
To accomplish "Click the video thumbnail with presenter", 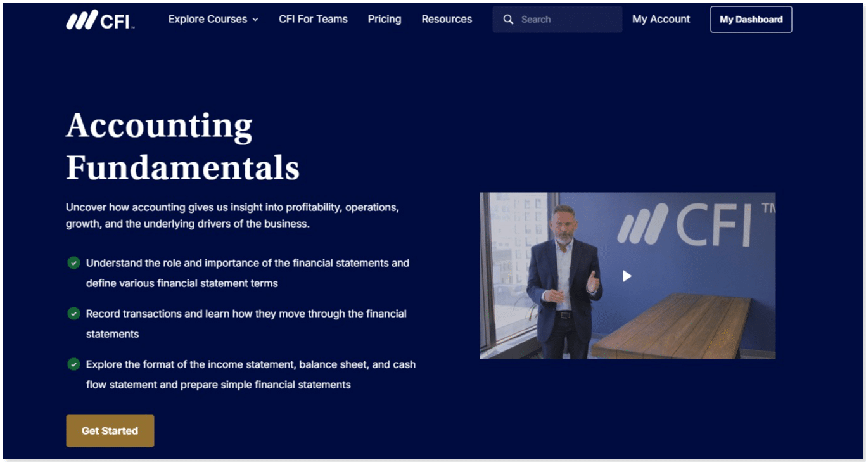I will [627, 276].
